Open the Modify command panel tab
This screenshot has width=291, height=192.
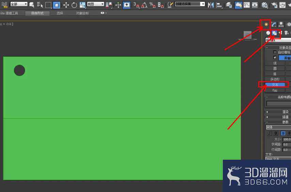click(274, 24)
